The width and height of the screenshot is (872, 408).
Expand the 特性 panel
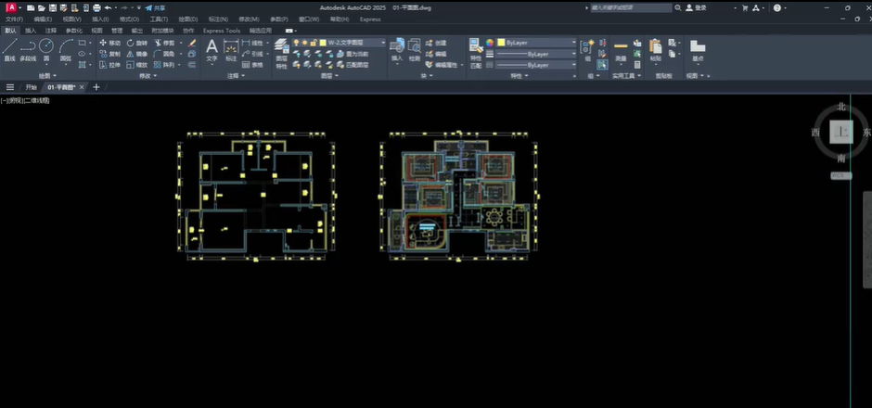coord(519,76)
